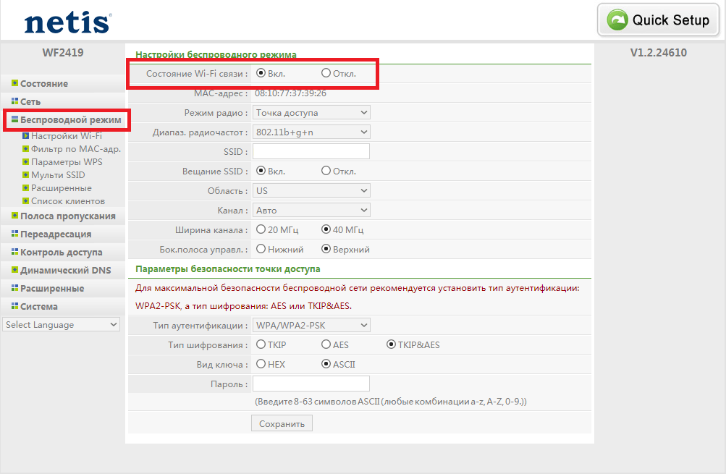This screenshot has width=726, height=474.
Task: Click the green Quick Setup arrow icon
Action: tap(617, 20)
